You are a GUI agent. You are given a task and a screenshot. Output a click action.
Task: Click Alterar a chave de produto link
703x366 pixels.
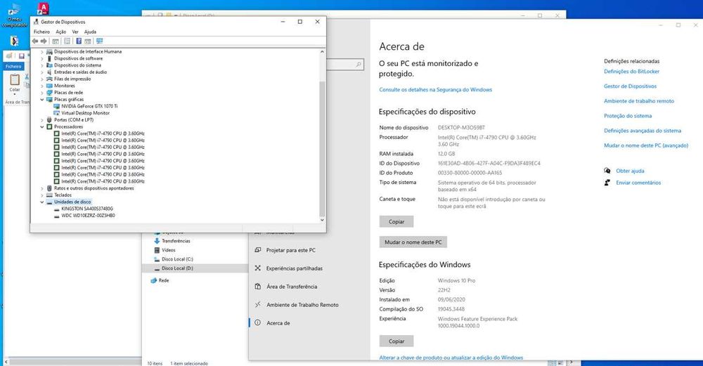click(x=451, y=358)
